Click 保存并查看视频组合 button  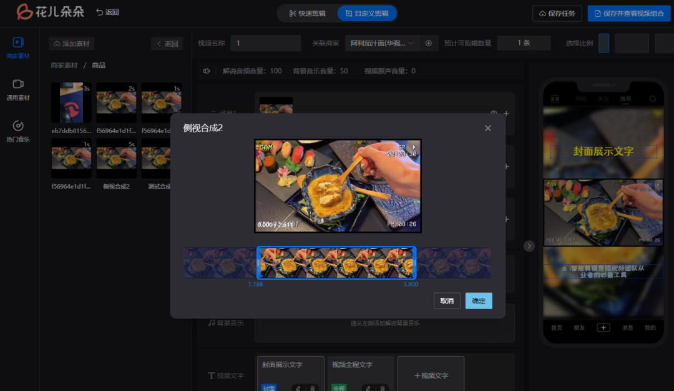(629, 13)
